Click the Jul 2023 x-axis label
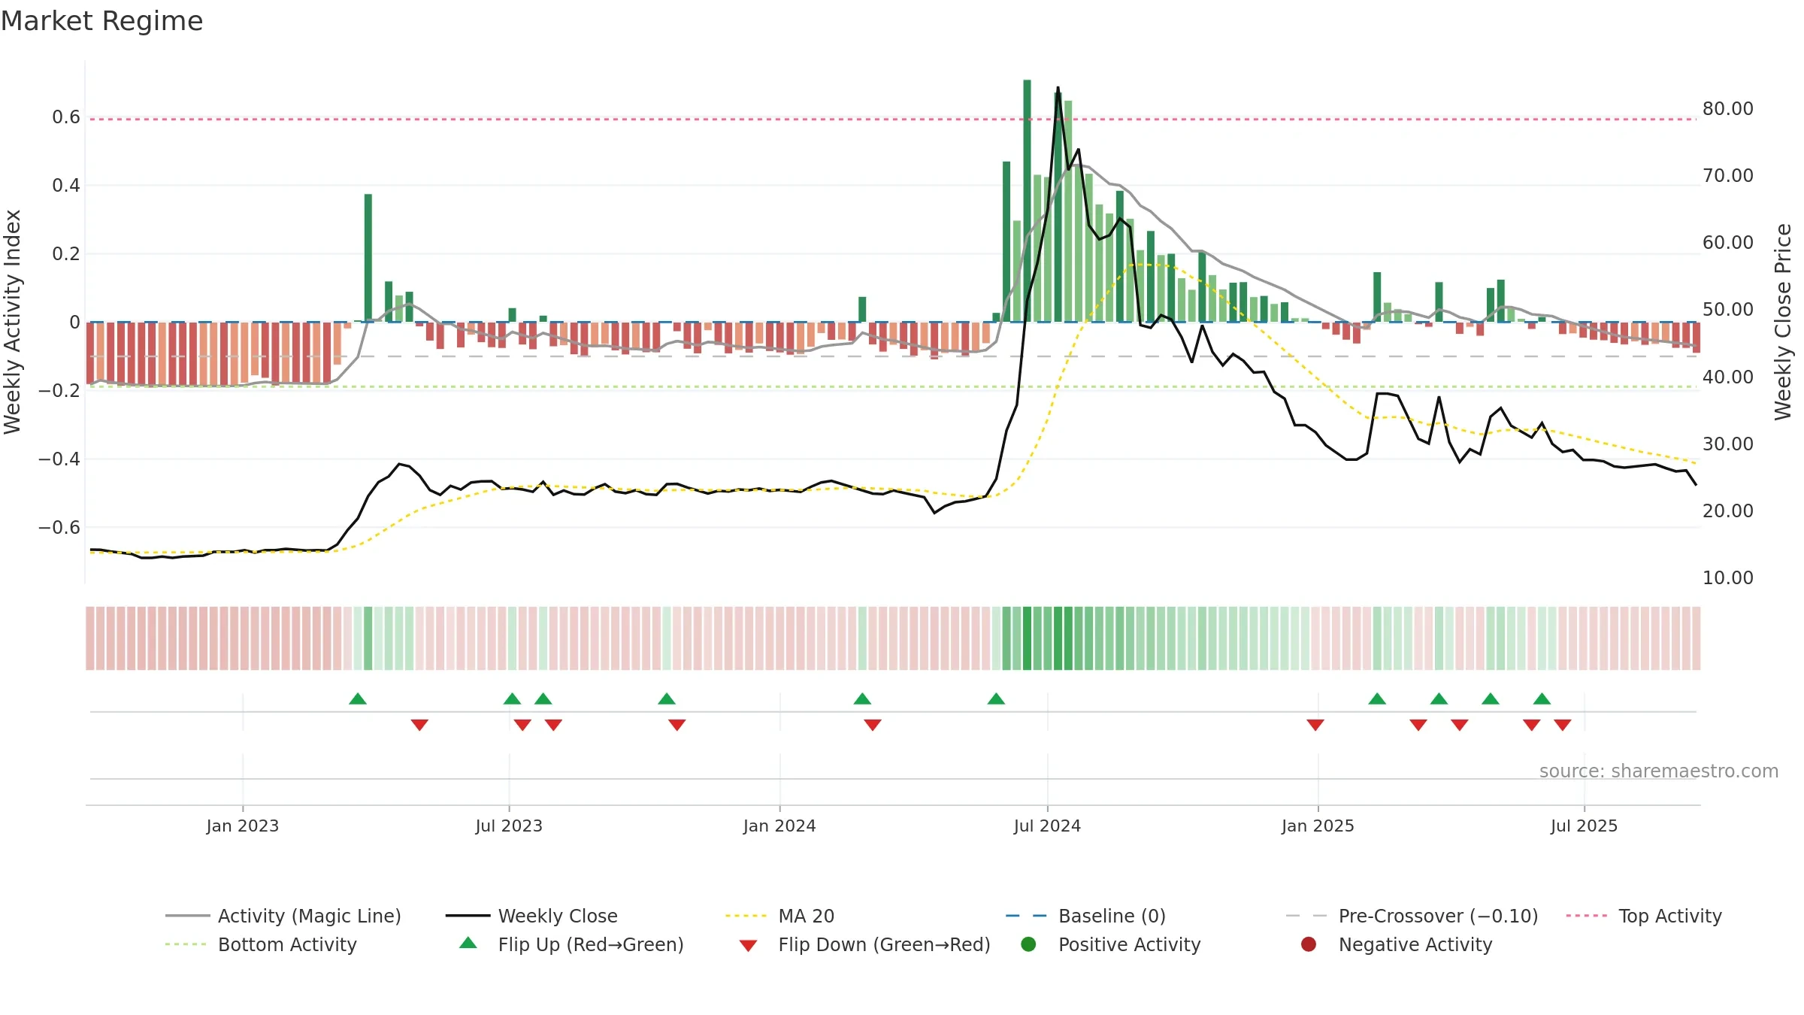The width and height of the screenshot is (1804, 1015). tap(509, 826)
